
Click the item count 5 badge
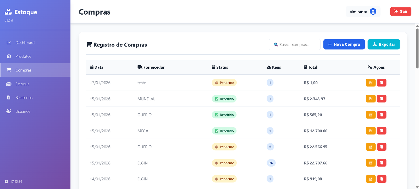(x=270, y=147)
